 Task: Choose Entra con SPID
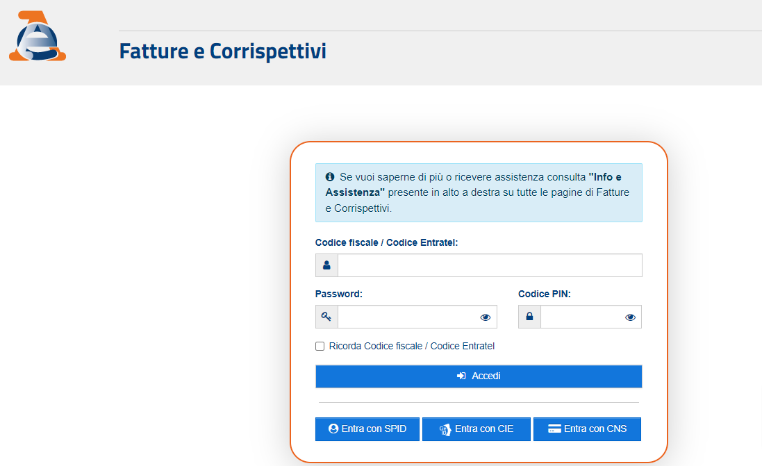(367, 429)
